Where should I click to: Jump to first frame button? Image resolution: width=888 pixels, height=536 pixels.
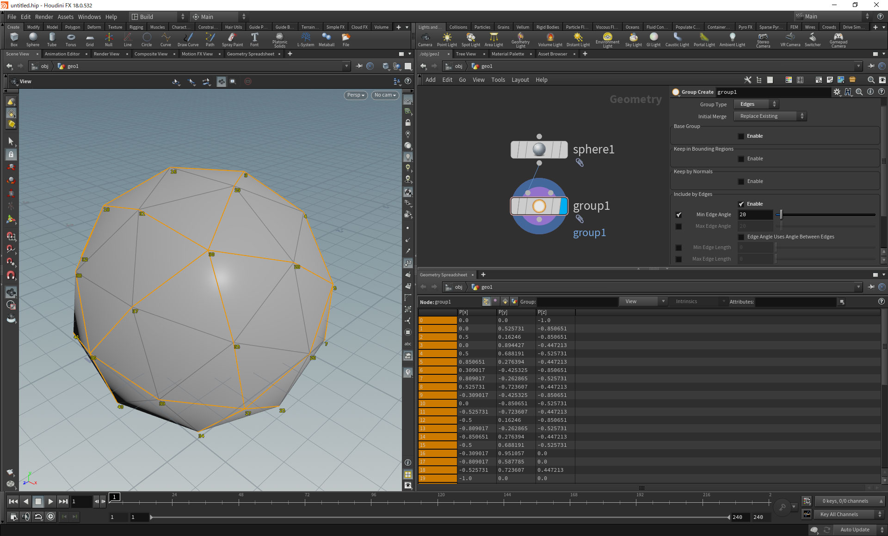coord(13,501)
